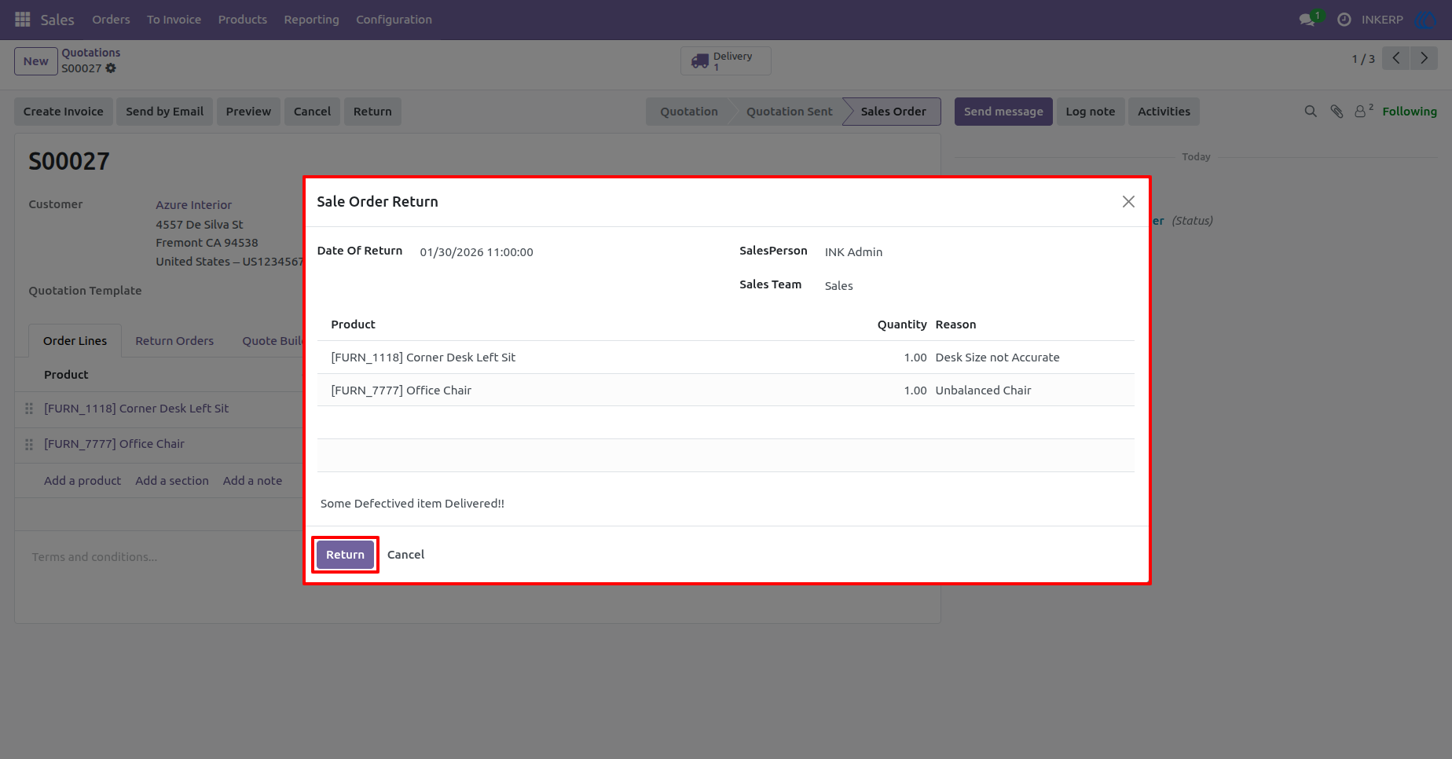
Task: Click Add a note link
Action: click(252, 481)
